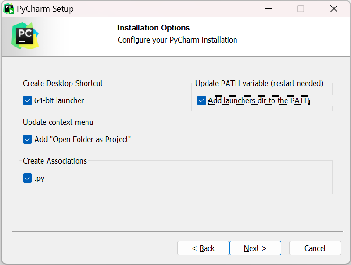Close the PyCharm Setup window
This screenshot has width=351, height=265.
click(x=334, y=9)
